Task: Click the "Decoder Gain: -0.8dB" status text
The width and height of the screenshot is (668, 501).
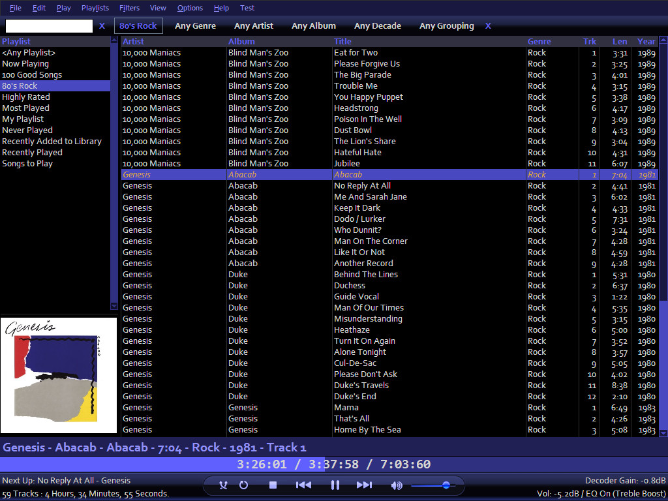Action: coord(625,481)
